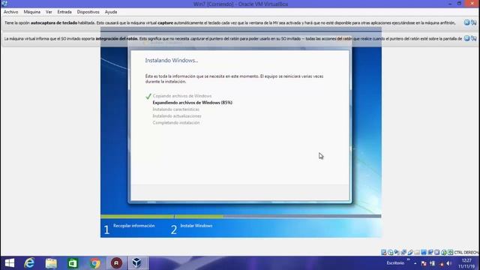
Task: Click the recording status icon
Action: pyautogui.click(x=430, y=252)
